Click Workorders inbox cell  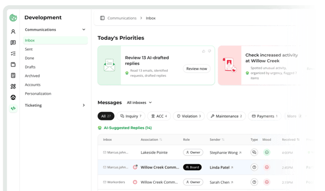coord(114,182)
